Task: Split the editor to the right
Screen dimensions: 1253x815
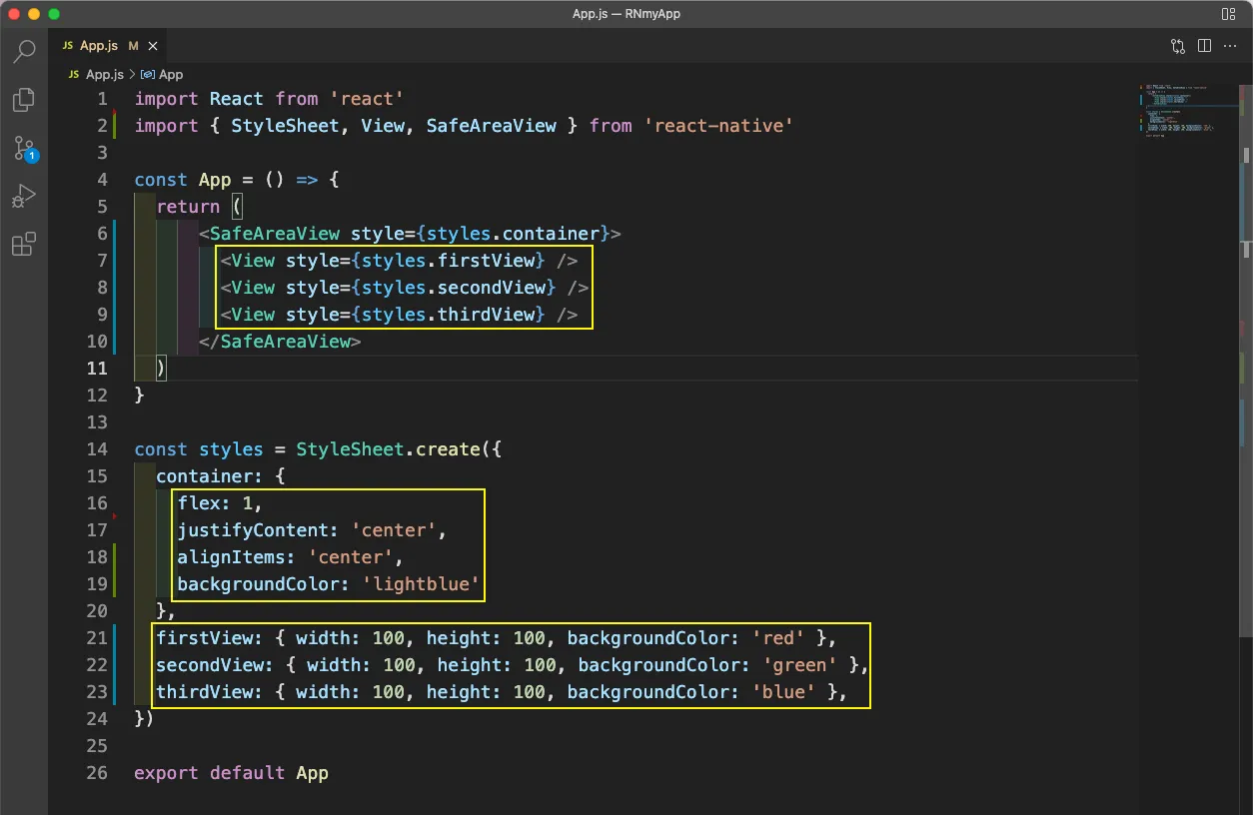Action: 1204,46
